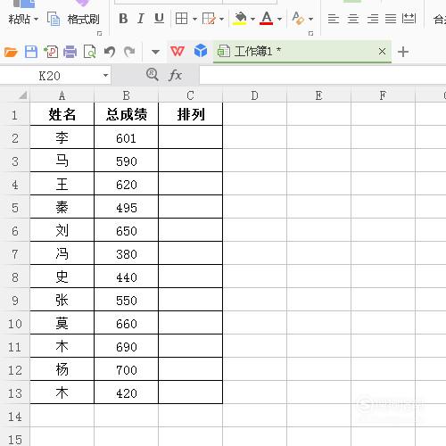Click the formula bar input
The width and height of the screenshot is (446, 446).
point(323,76)
